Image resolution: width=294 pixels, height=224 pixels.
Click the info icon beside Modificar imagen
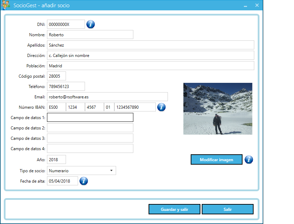point(249,160)
